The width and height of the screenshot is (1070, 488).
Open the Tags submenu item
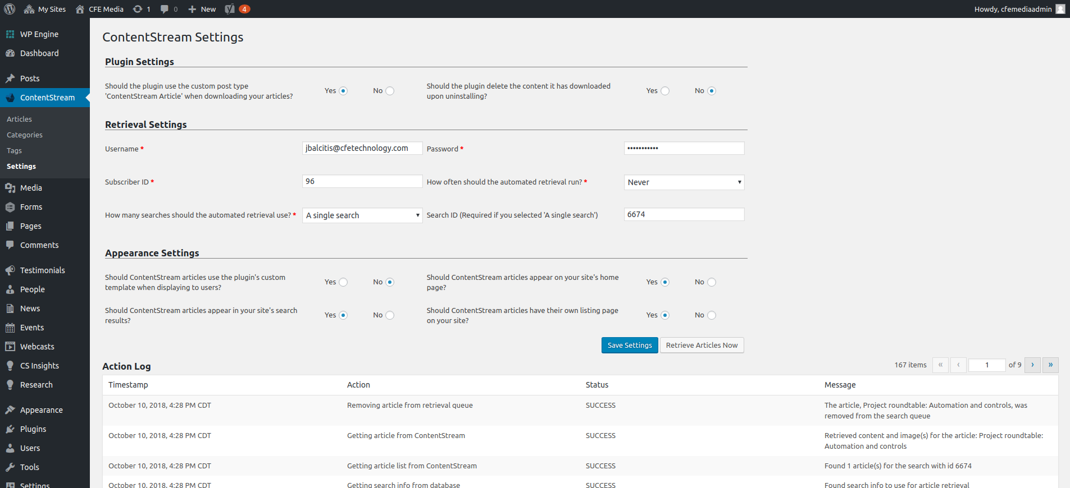tap(14, 150)
